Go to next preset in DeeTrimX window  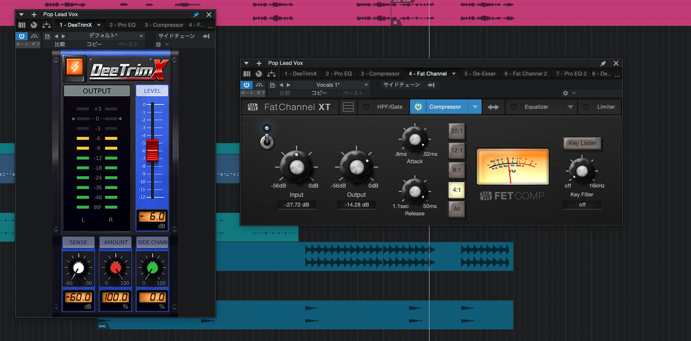coord(63,36)
